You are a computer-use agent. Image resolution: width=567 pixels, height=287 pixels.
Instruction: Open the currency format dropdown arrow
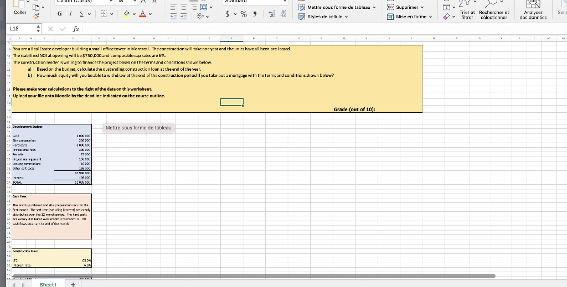coord(235,14)
